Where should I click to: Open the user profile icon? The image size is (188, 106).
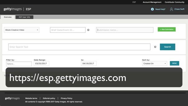click(x=171, y=9)
